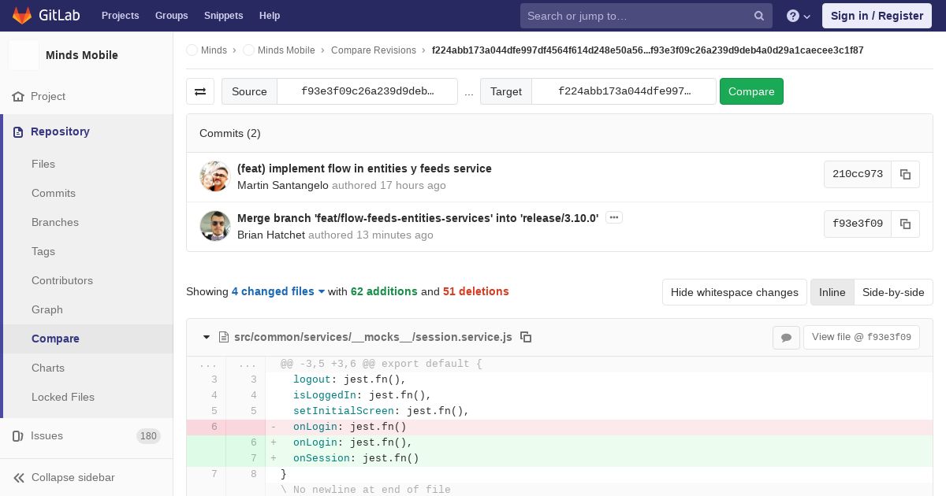The image size is (946, 496).
Task: Copy commit SHA f93e3f09
Action: 905,224
